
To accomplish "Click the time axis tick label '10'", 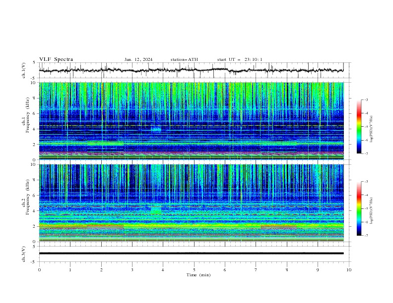I will (x=349, y=270).
